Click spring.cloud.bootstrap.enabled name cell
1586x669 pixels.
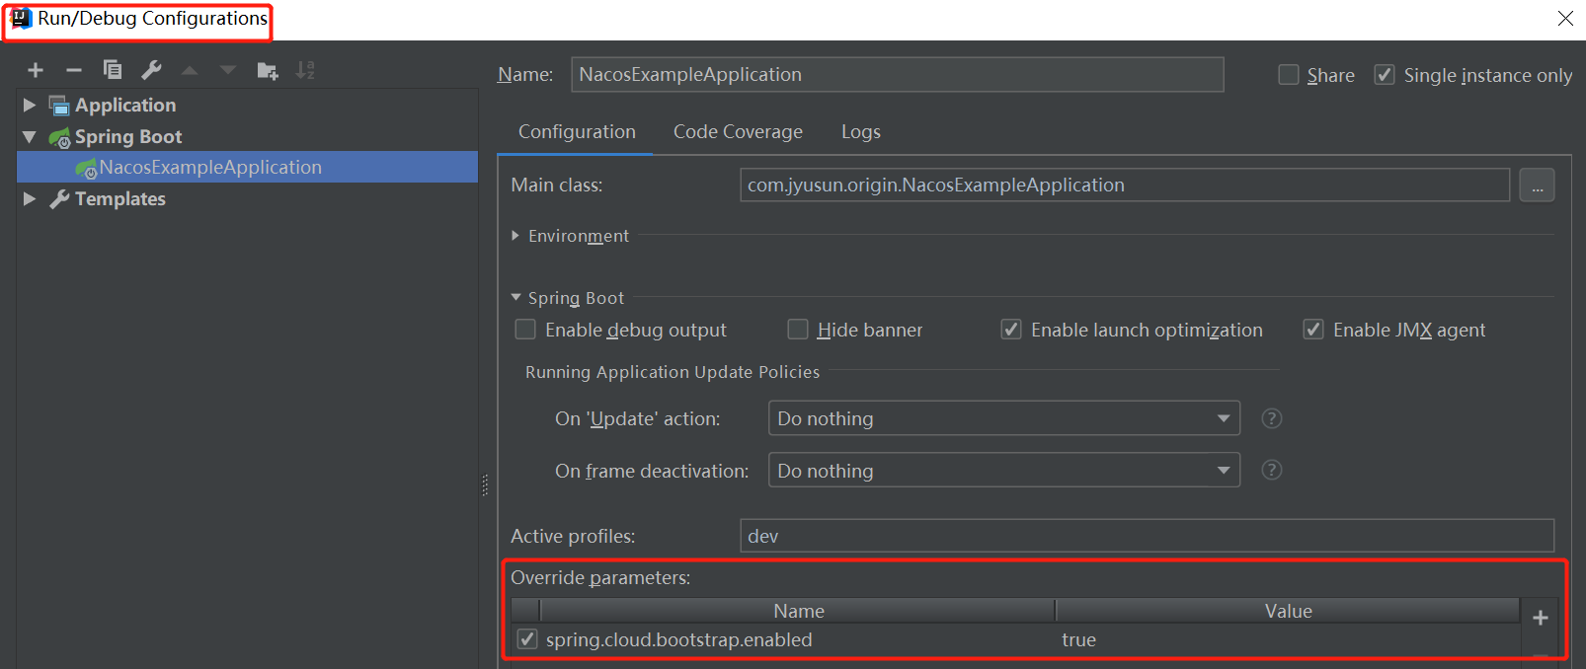(x=798, y=640)
